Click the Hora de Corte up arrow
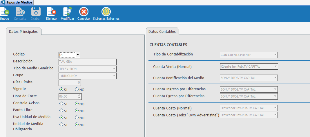Viewport: 310px width, 137px height. (79, 95)
